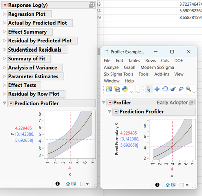202x196 pixels.
Task: Collapse Prediction Profiler in Profiler Example window
Action: coord(110,111)
